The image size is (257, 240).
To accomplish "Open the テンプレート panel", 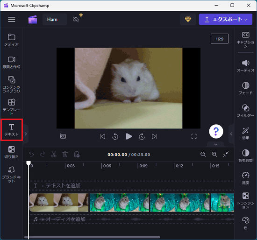I will [12, 107].
